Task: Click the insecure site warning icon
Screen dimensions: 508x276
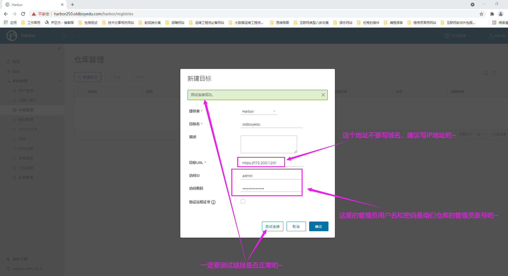Action: click(34, 14)
